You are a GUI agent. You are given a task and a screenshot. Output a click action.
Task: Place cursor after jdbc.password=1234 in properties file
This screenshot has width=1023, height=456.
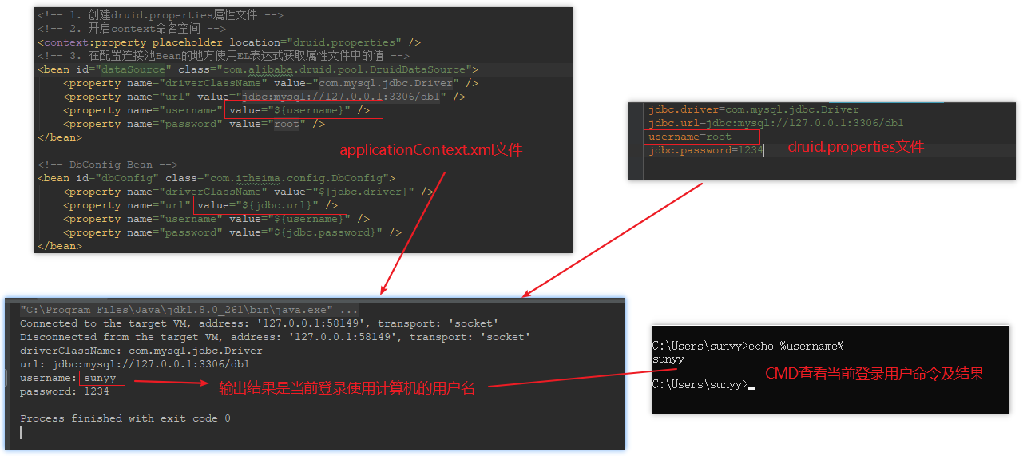tap(764, 150)
